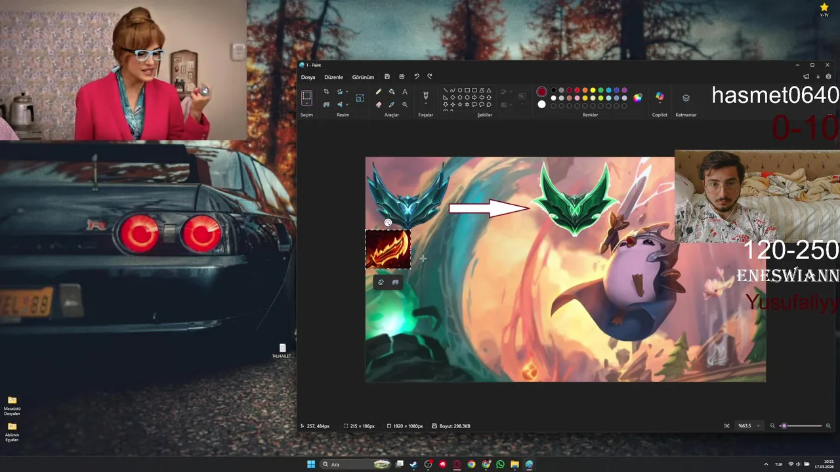
Task: Open the Masaüstü Dosyaları desktop folder
Action: click(x=12, y=406)
